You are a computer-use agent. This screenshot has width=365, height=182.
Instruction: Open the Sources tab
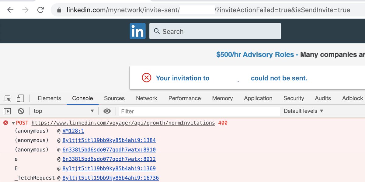[x=114, y=98]
